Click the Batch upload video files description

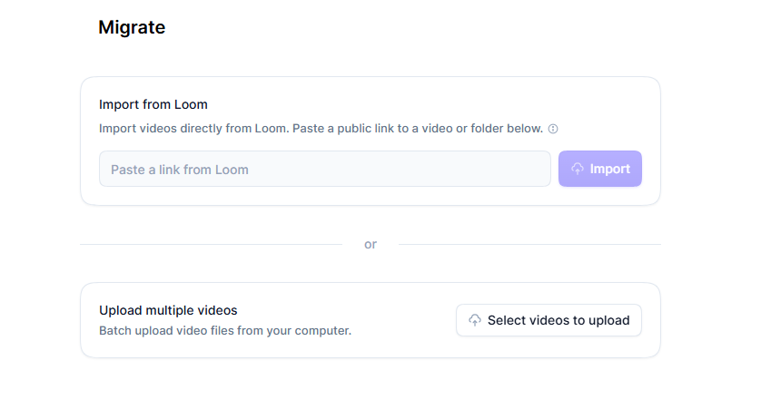(225, 331)
